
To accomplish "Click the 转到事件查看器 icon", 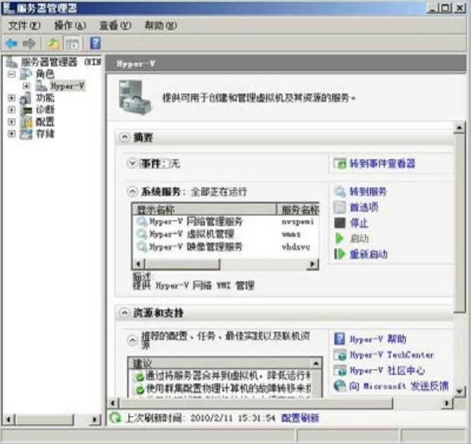I will [x=339, y=164].
